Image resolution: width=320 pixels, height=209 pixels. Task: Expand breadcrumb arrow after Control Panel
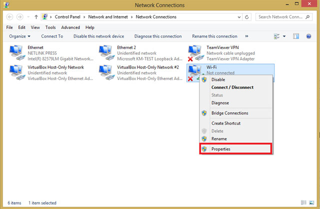tap(84, 17)
